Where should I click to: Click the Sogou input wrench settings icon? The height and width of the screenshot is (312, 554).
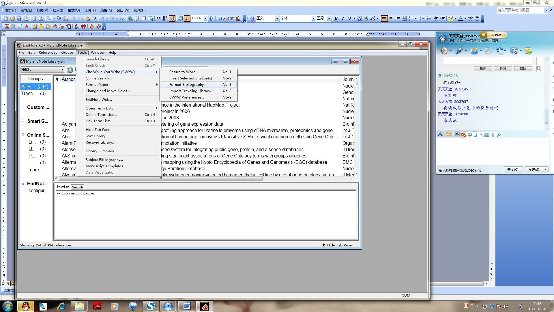point(499,135)
